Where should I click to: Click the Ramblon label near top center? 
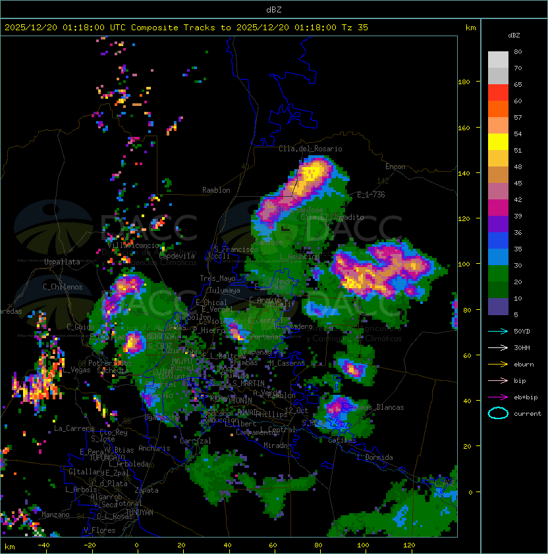pos(216,190)
